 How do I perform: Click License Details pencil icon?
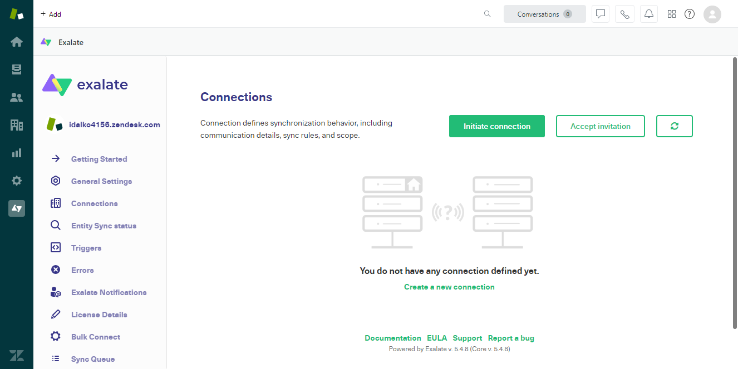pyautogui.click(x=56, y=315)
